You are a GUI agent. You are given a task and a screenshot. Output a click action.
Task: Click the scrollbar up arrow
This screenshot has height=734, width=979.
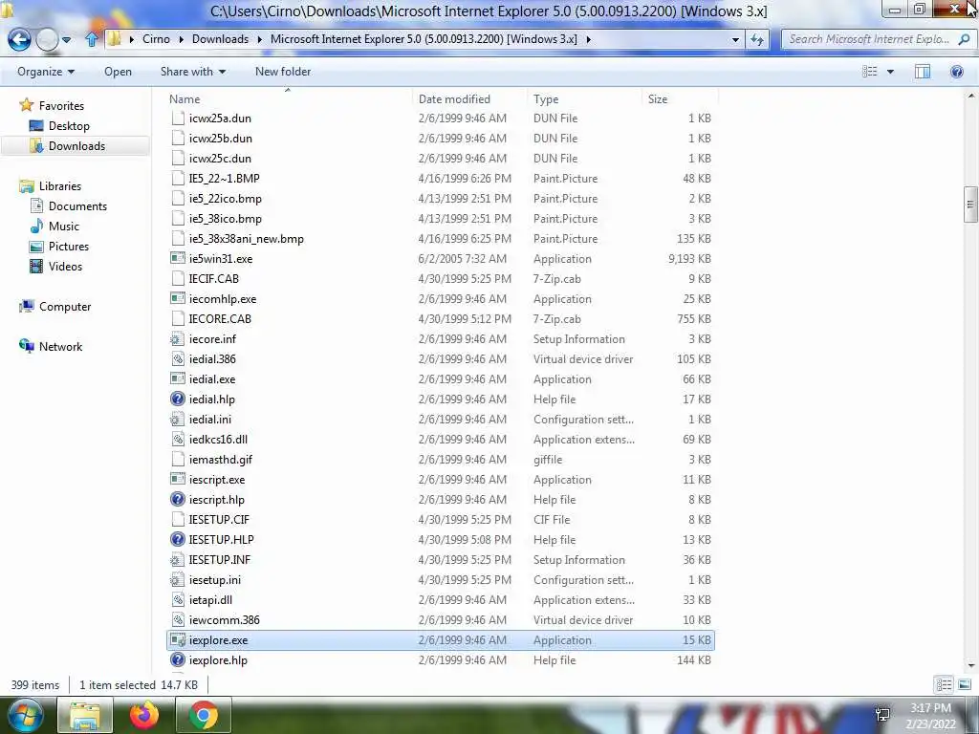tap(970, 97)
